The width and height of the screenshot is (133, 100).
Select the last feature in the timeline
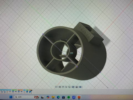30,92
